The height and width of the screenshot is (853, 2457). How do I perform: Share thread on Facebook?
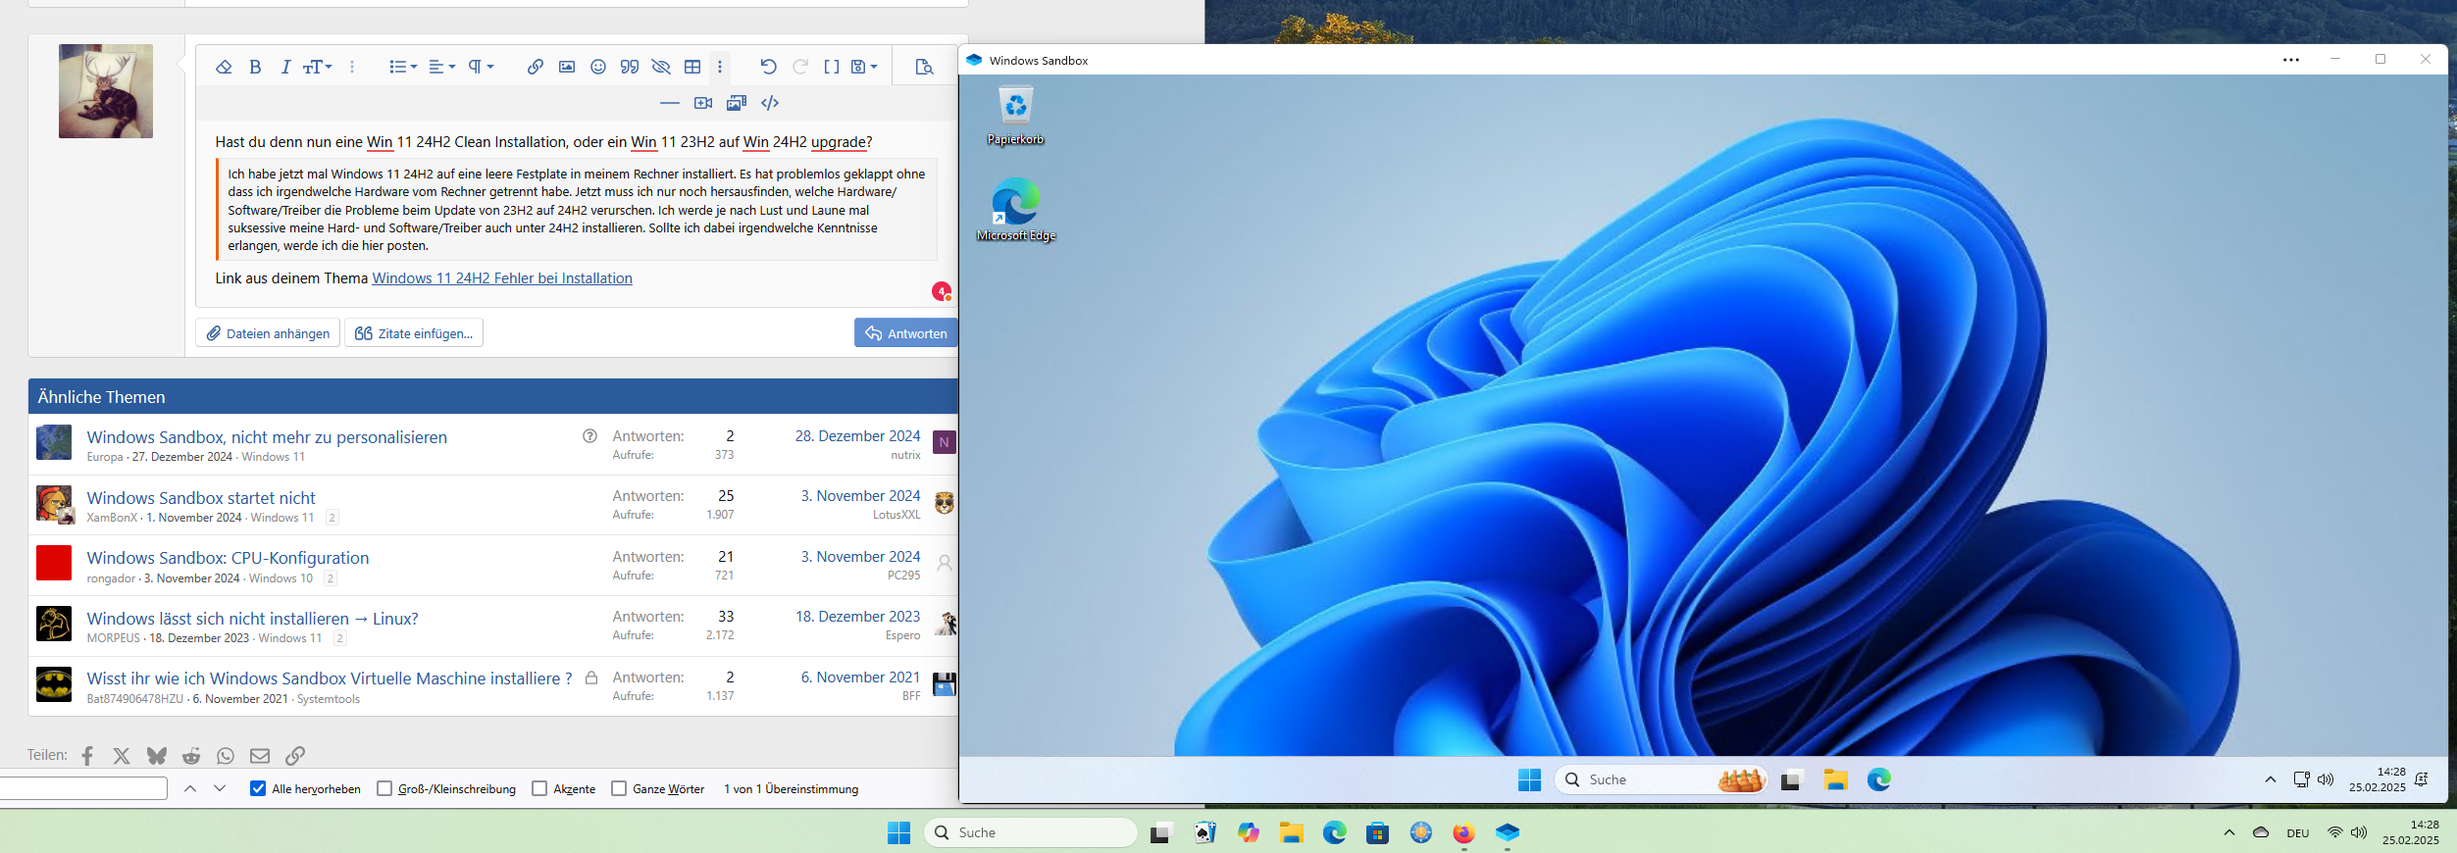tap(87, 756)
